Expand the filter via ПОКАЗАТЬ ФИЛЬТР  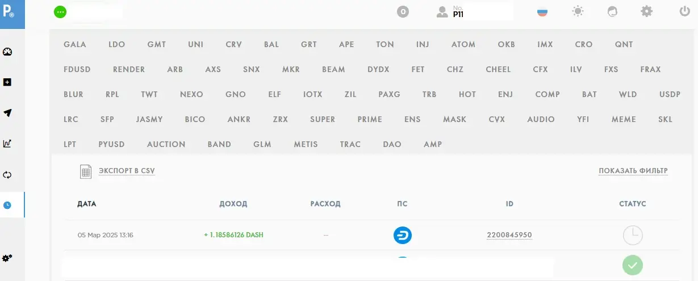coord(633,171)
